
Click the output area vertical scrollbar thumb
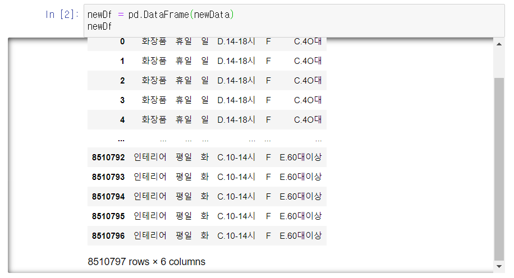(x=499, y=169)
